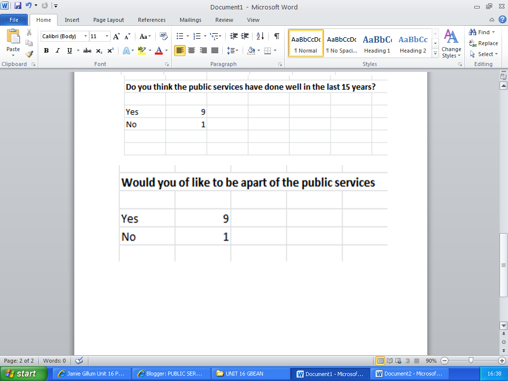Click the Shading paint bucket icon
The image size is (508, 381).
click(x=251, y=51)
